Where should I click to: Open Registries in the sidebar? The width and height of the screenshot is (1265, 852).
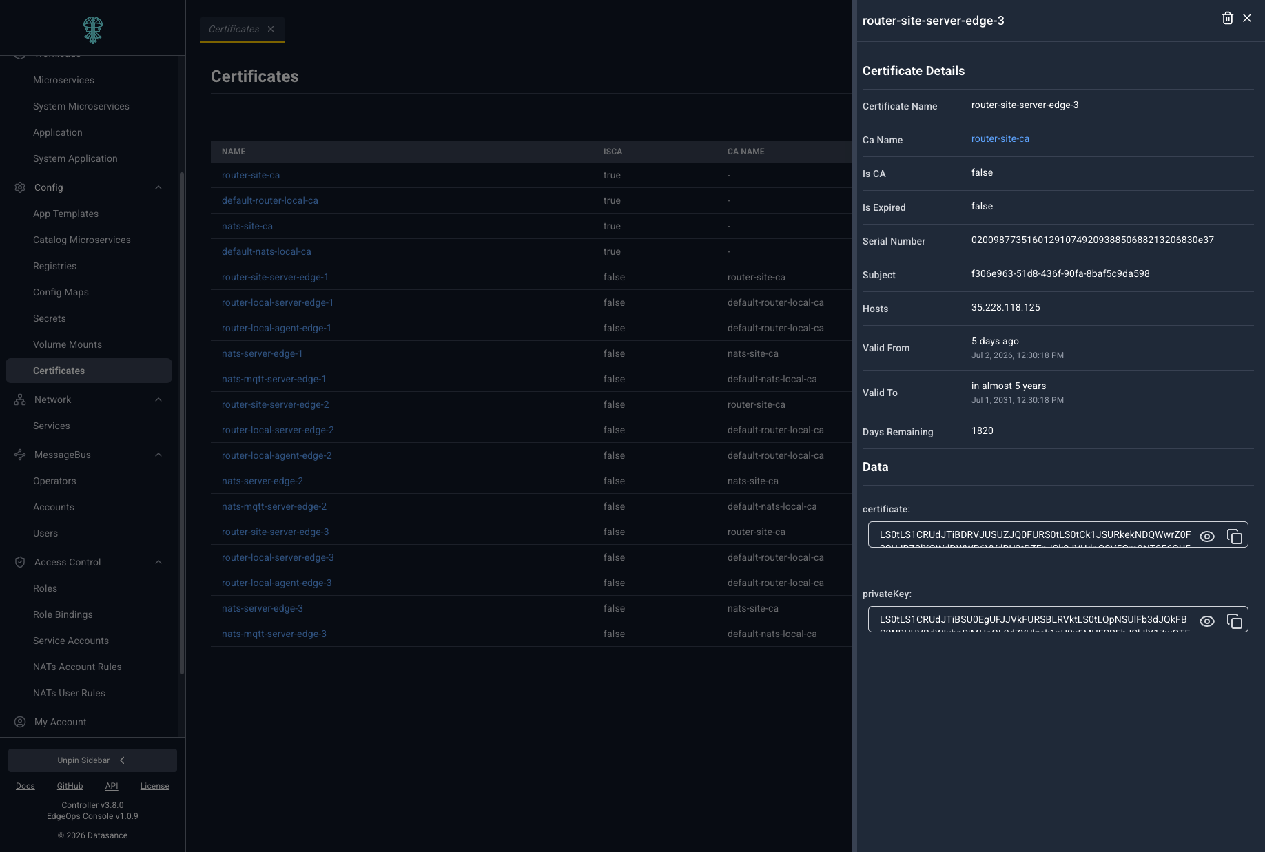click(x=54, y=266)
